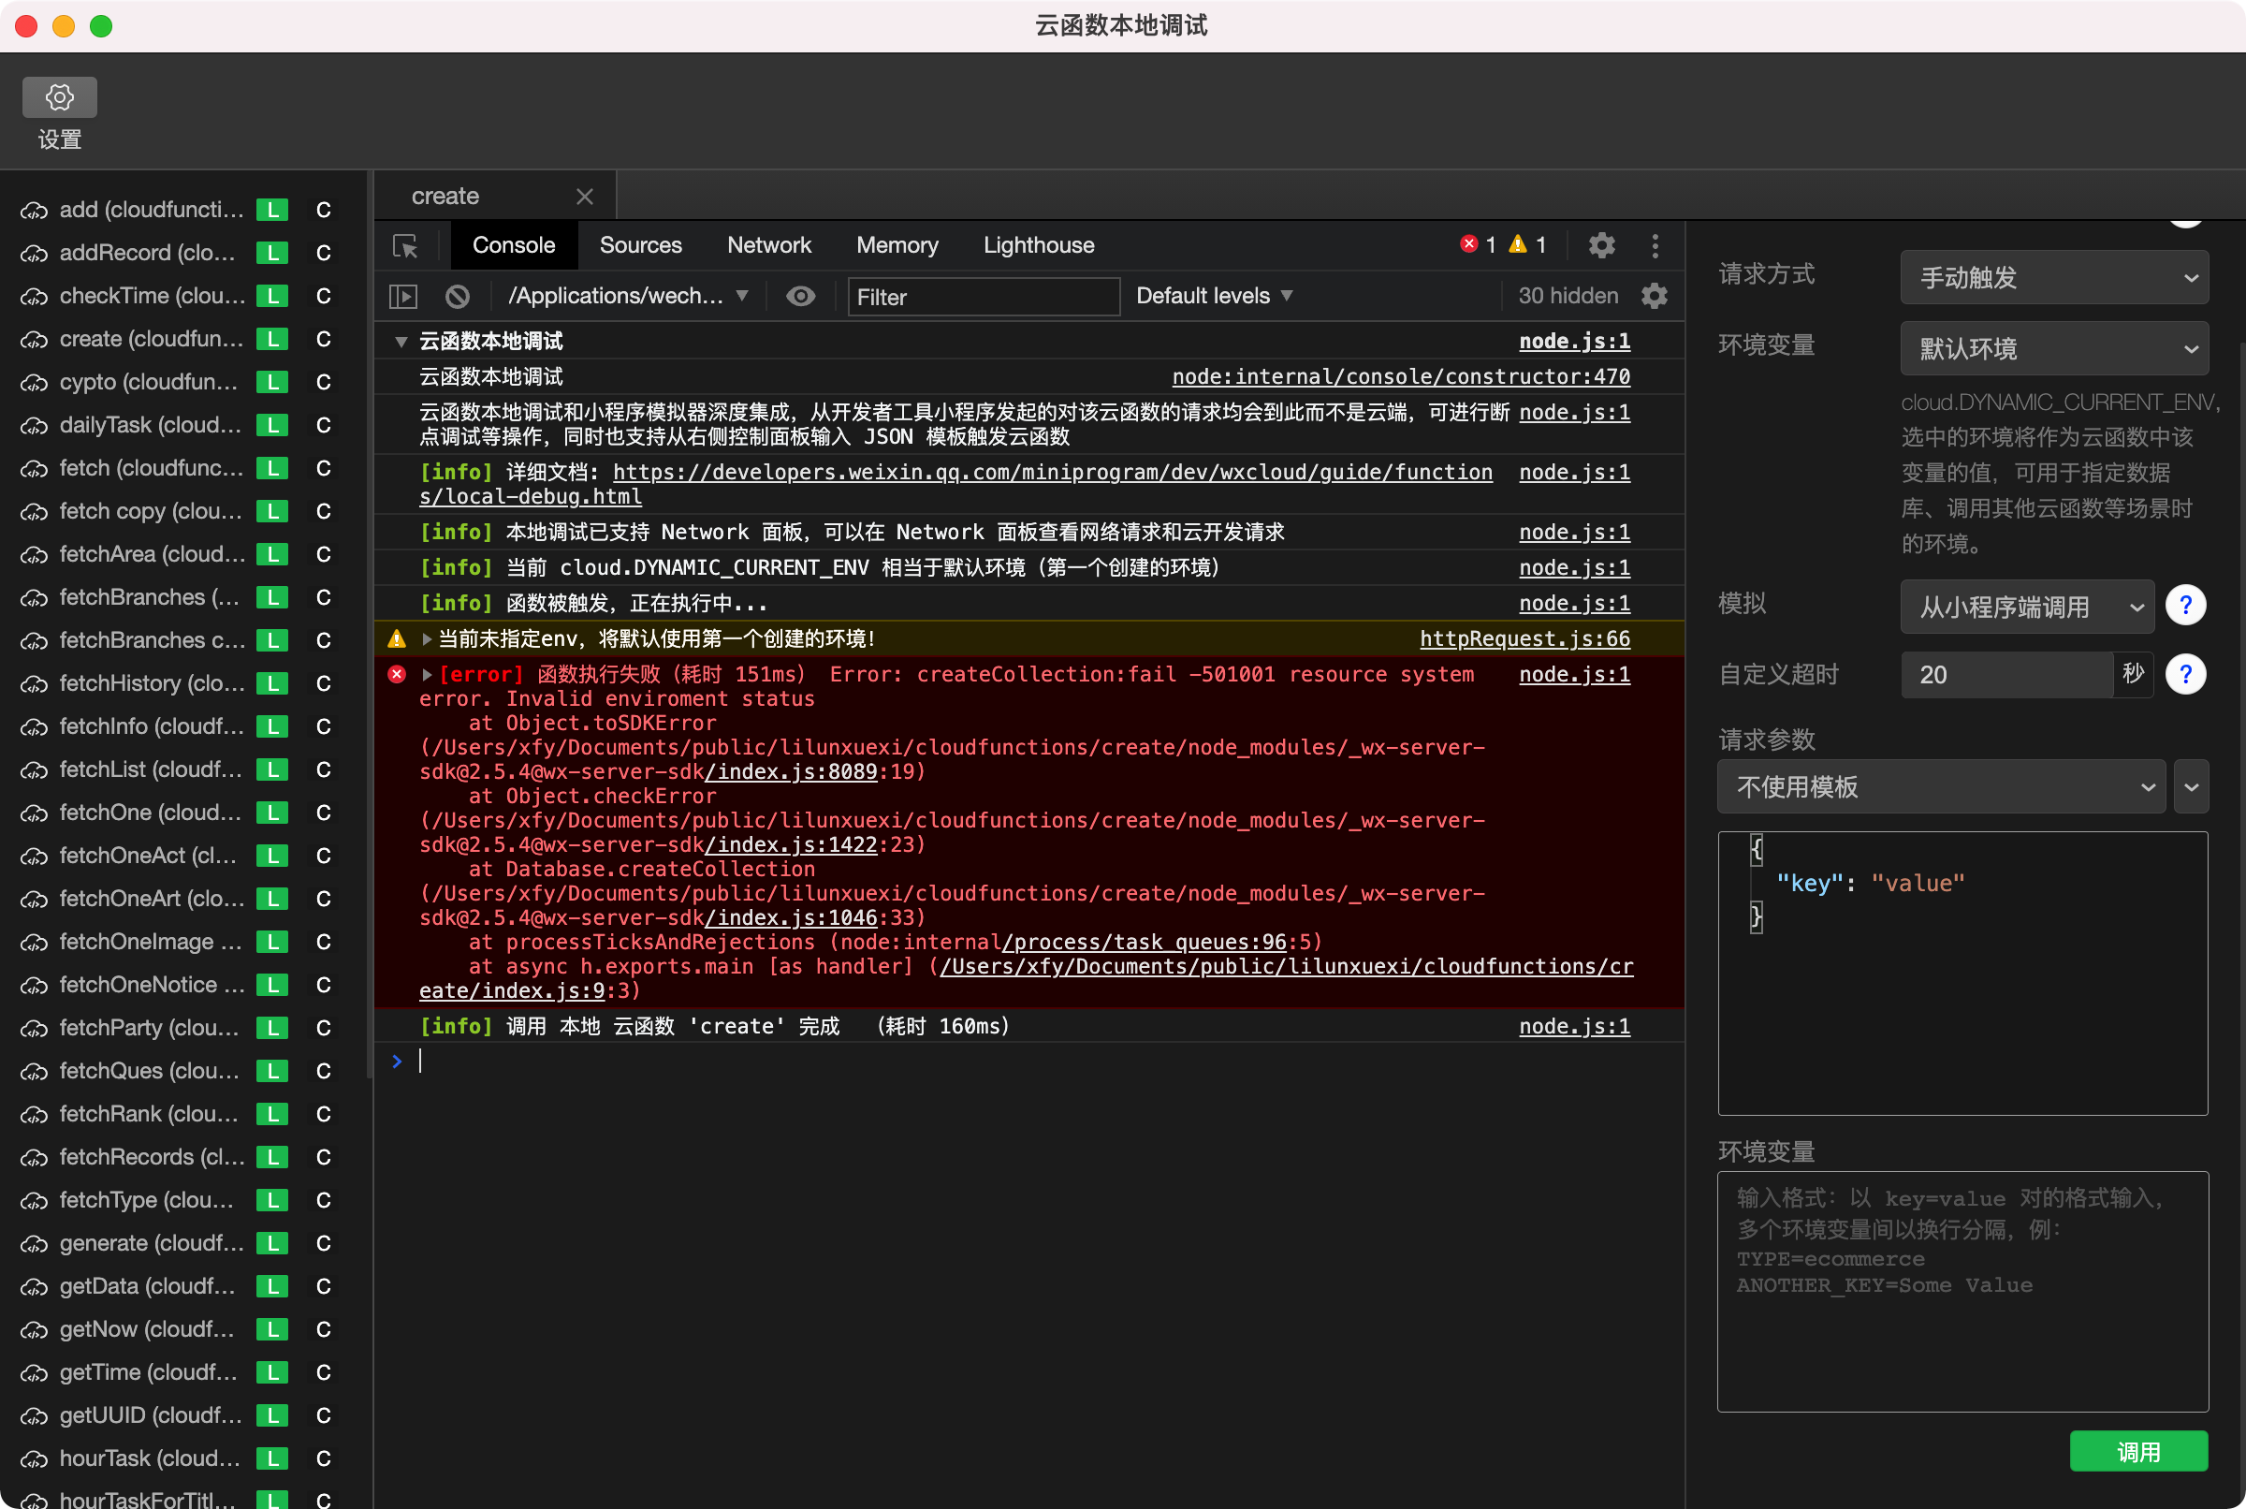
Task: Open DevTools settings gear icon
Action: click(1601, 245)
